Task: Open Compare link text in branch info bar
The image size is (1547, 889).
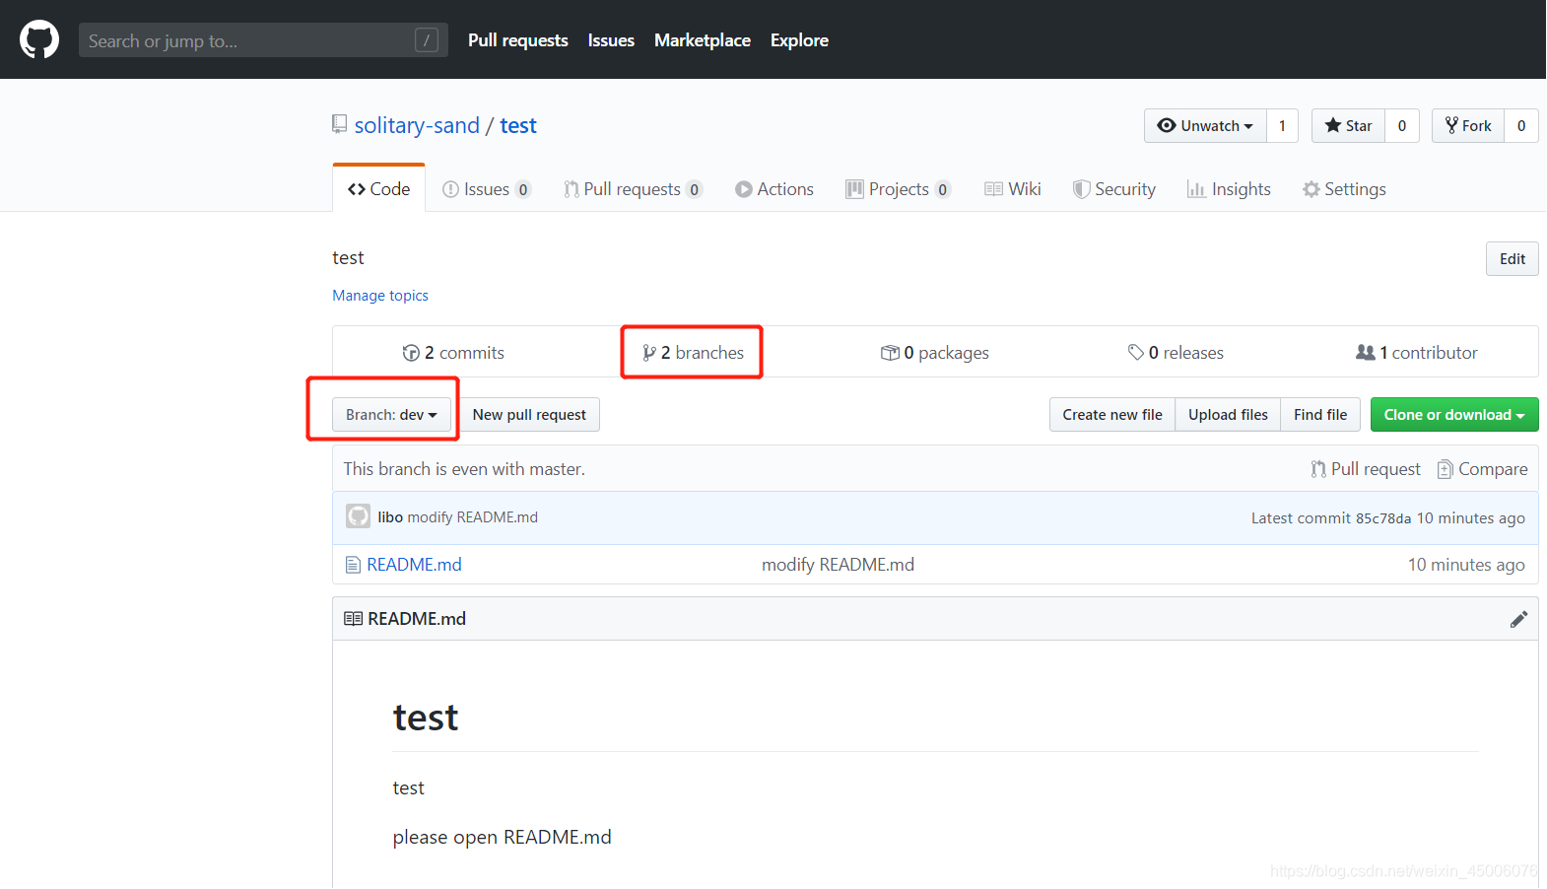Action: (x=1493, y=469)
